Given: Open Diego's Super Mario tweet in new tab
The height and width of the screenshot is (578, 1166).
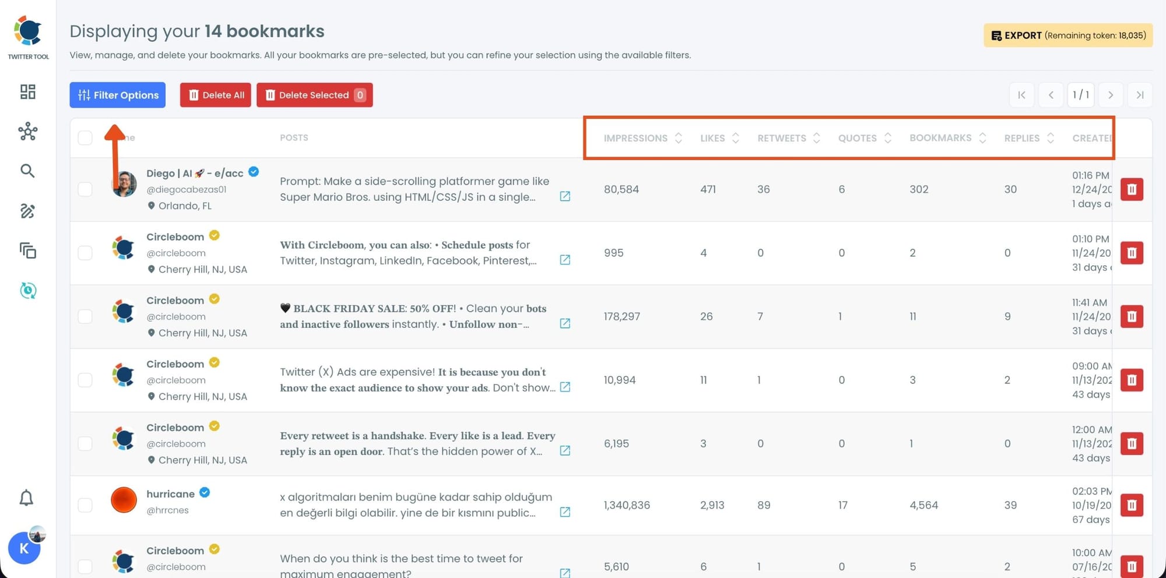Looking at the screenshot, I should (564, 197).
